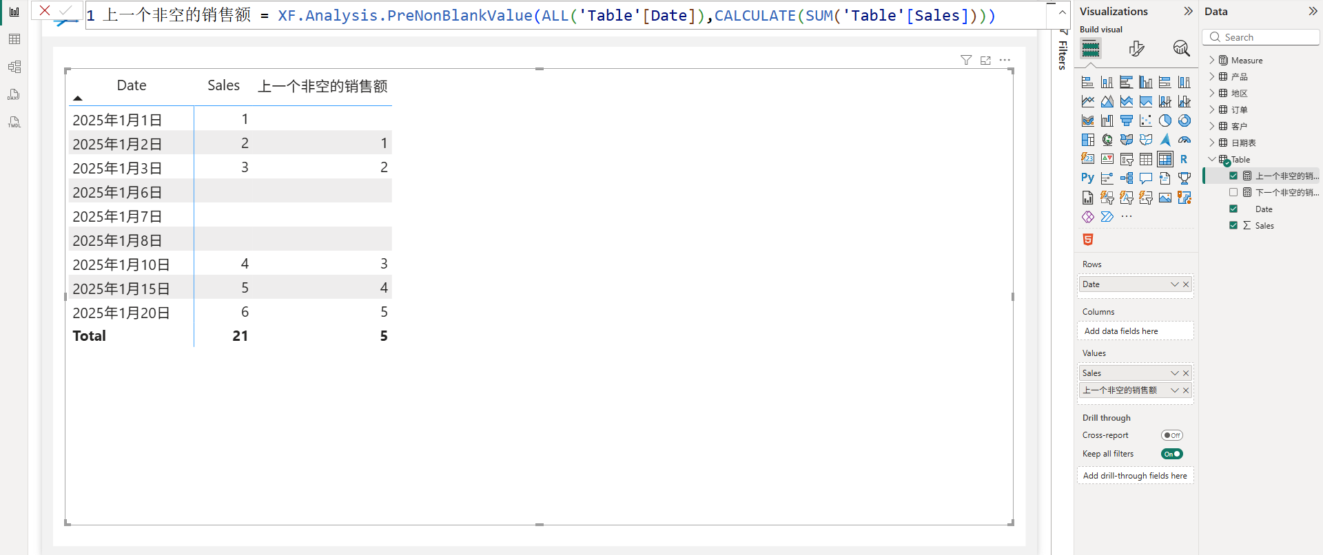The image size is (1323, 555).
Task: Switch to the Model view icon
Action: coord(14,67)
